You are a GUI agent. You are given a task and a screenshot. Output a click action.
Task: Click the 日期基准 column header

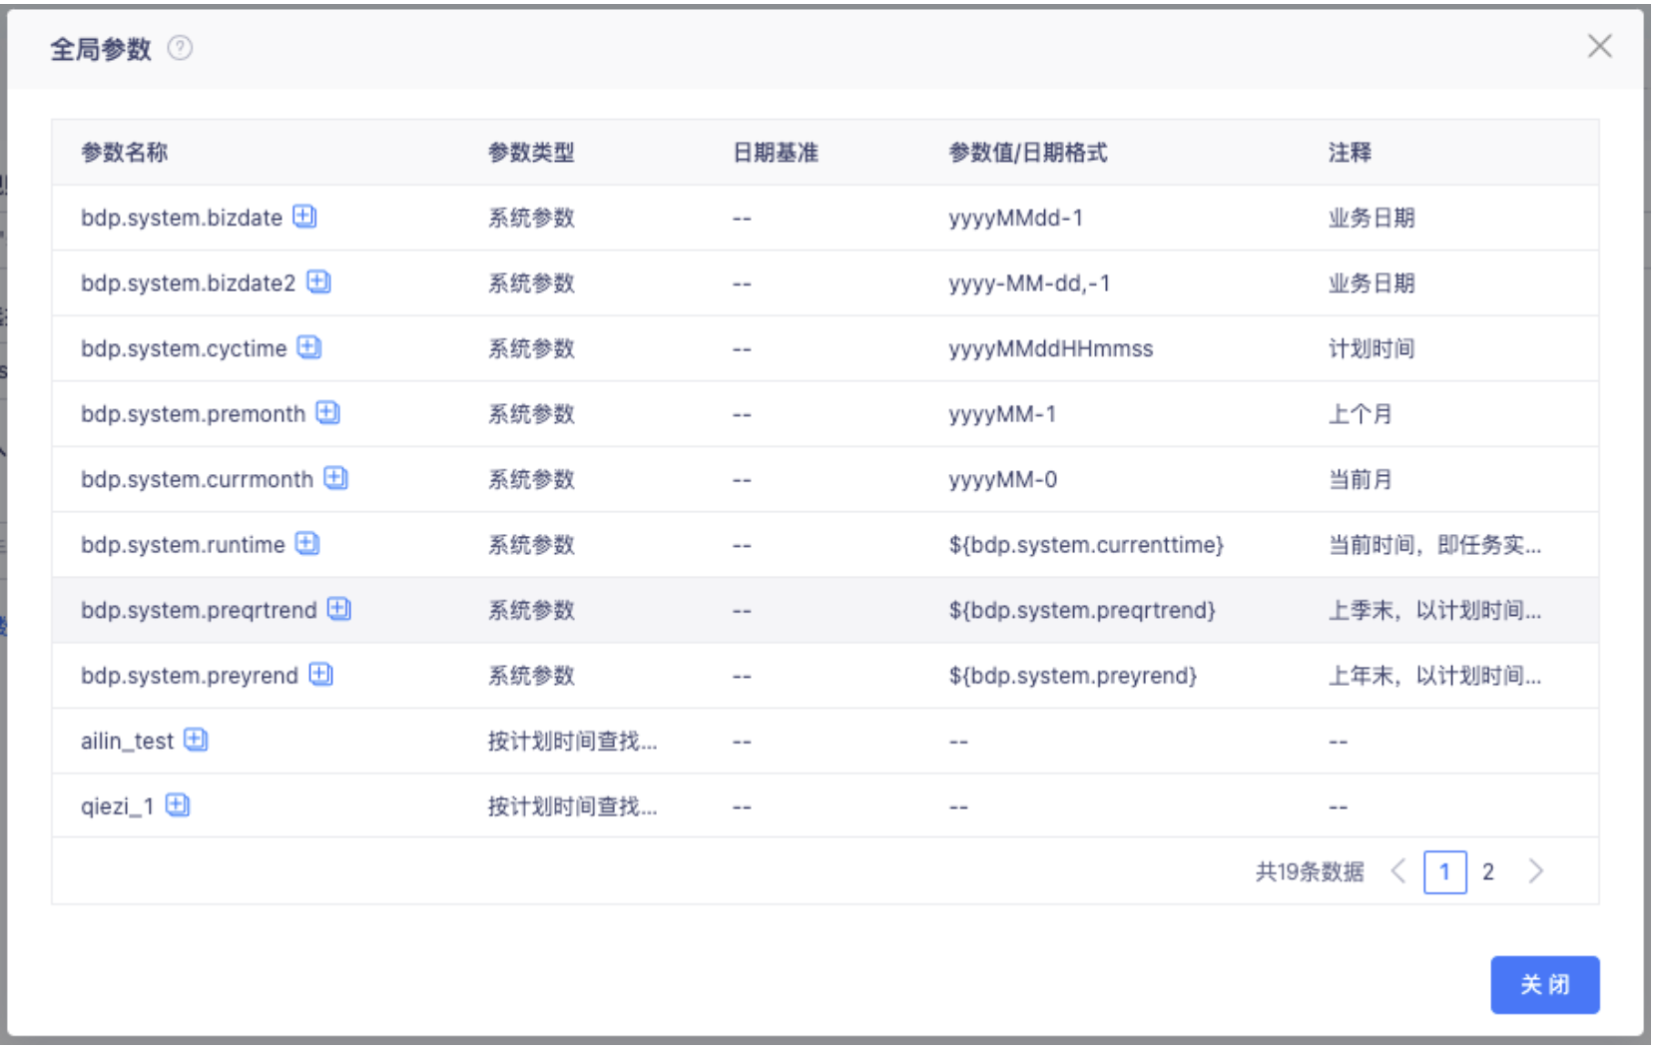[x=776, y=153]
